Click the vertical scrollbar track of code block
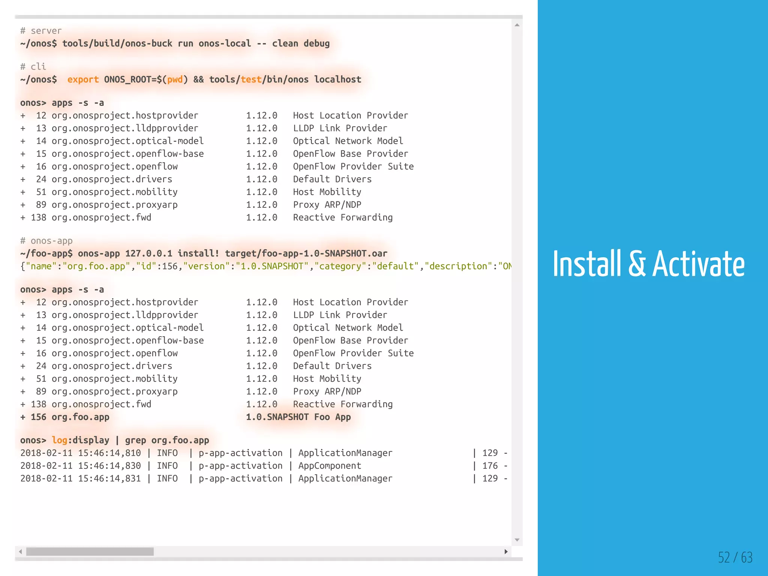Image resolution: width=768 pixels, height=576 pixels. (x=517, y=281)
